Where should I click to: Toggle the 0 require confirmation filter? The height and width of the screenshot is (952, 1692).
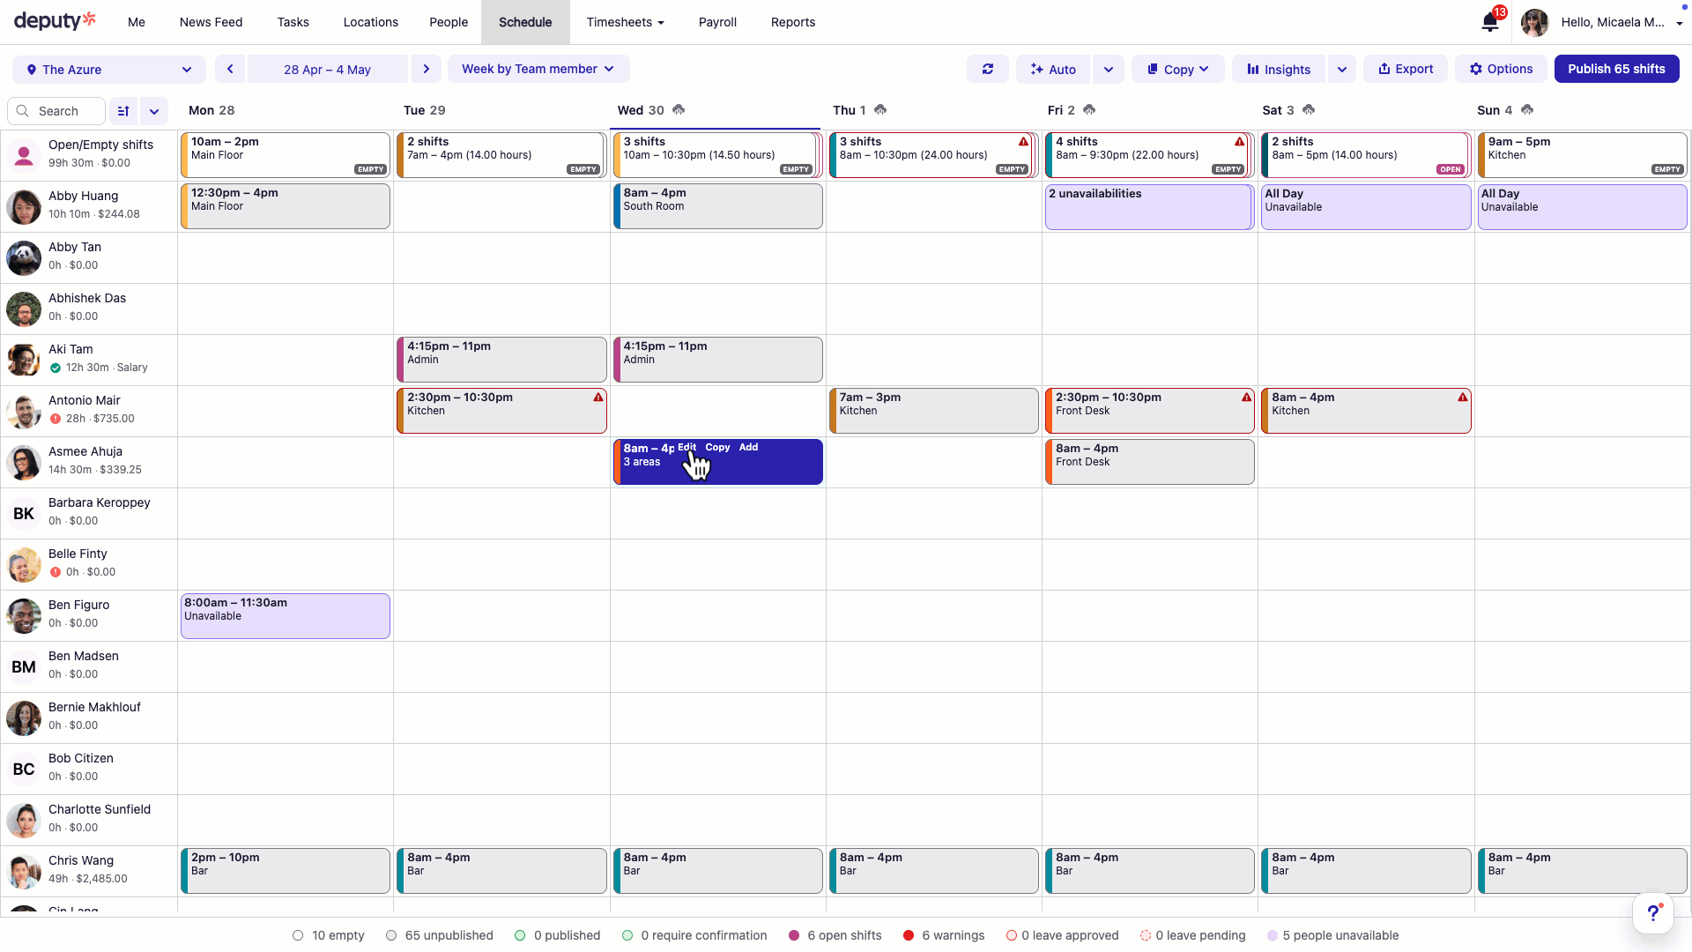click(694, 935)
